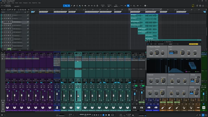Click the second FX channel icon in mixer
Screen dimensions: 208x117
pos(142,108)
